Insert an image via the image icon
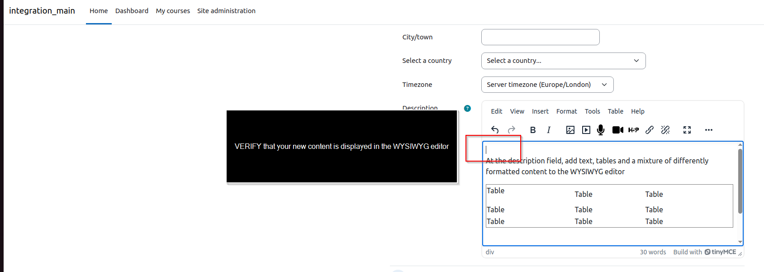This screenshot has width=764, height=272. click(x=570, y=130)
